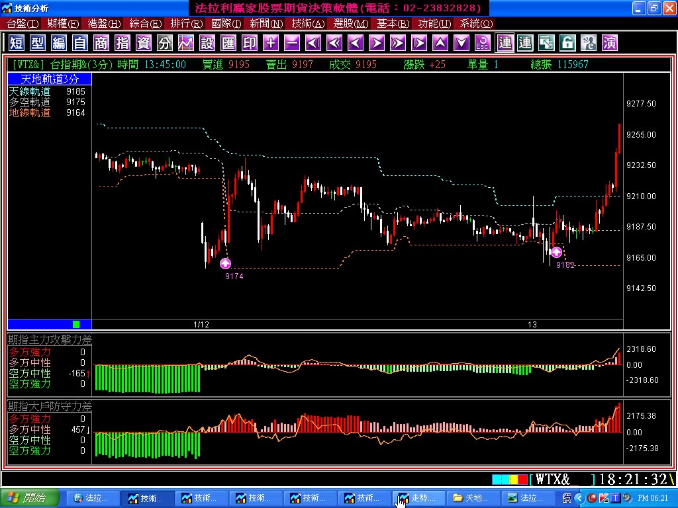678x508 pixels.
Task: Select the 天地軌道3分 indicator header
Action: click(x=50, y=79)
